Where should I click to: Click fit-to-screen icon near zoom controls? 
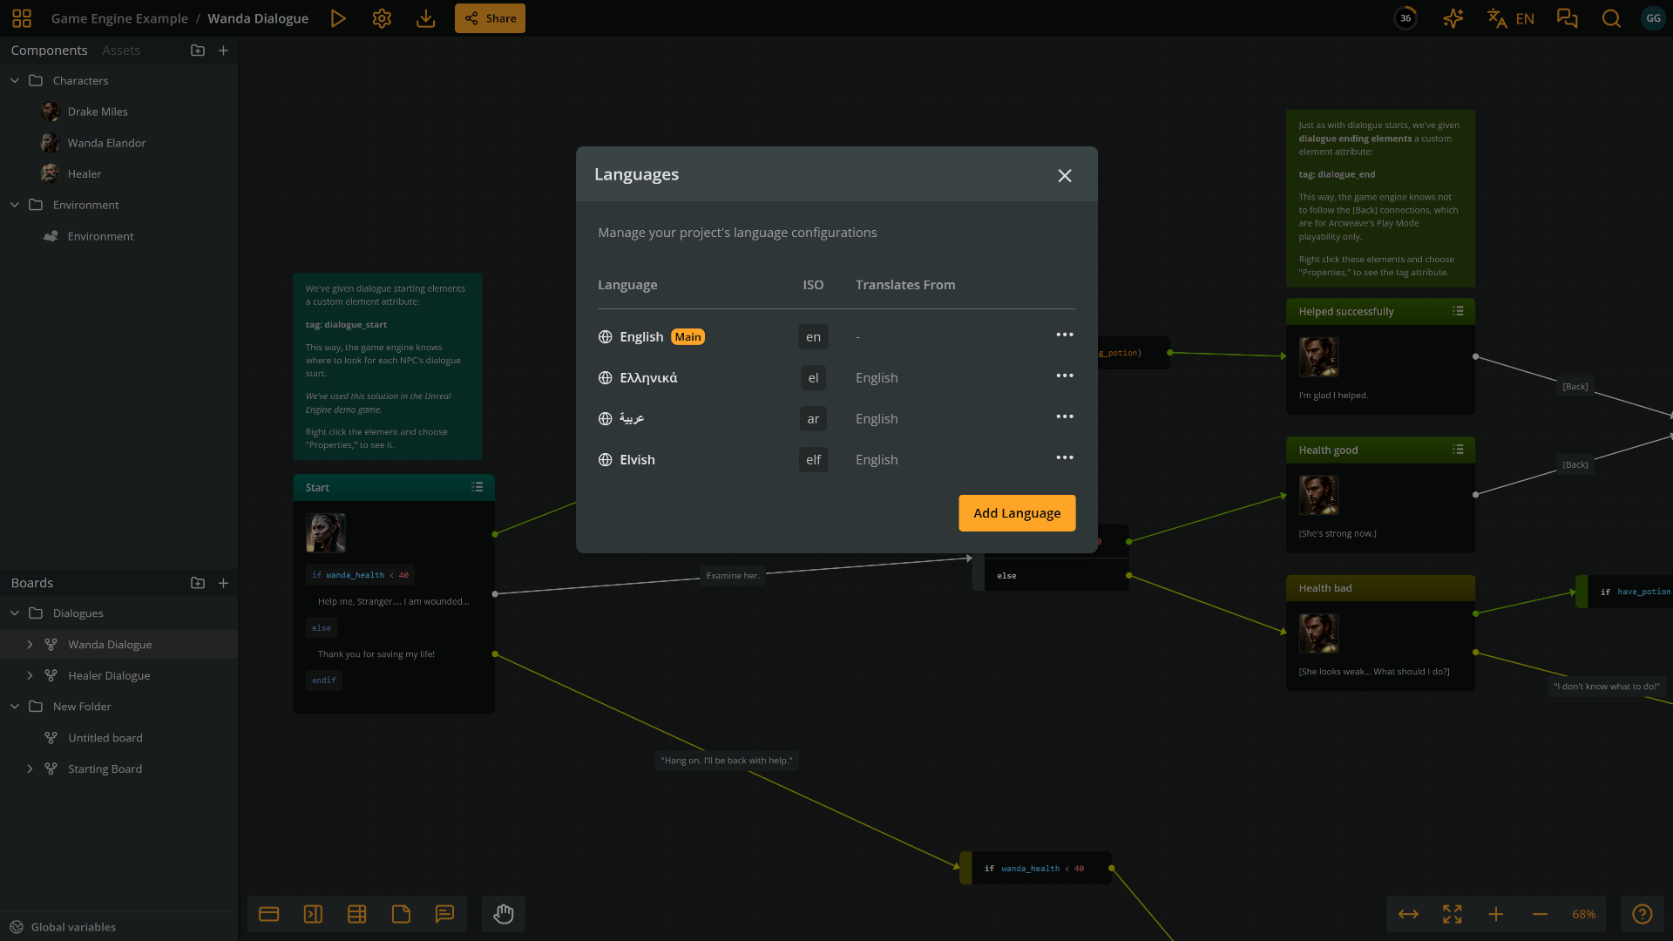point(1453,914)
